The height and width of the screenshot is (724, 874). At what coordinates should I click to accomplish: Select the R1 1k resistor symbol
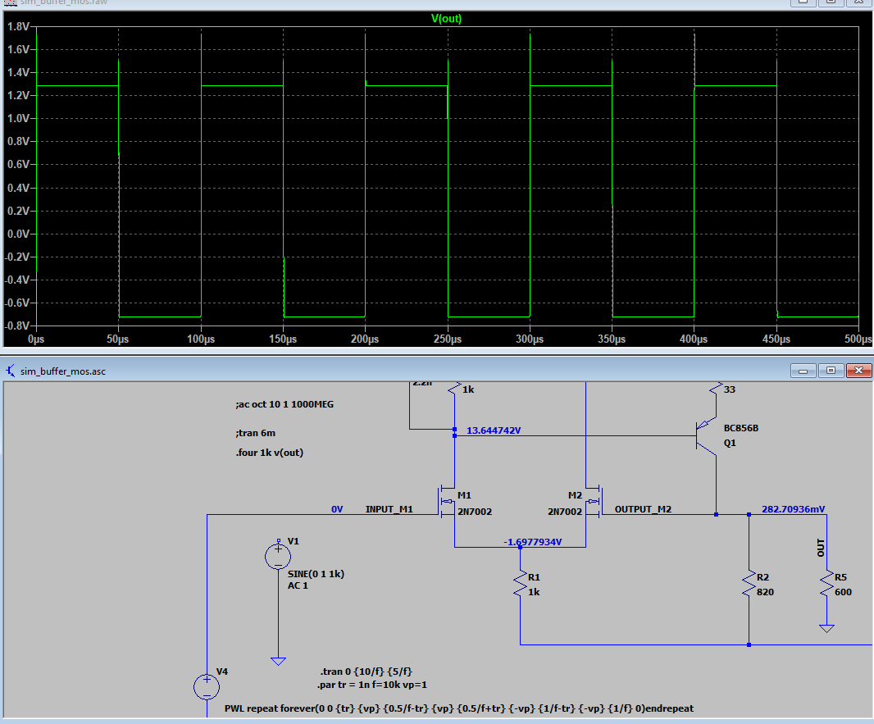point(520,584)
